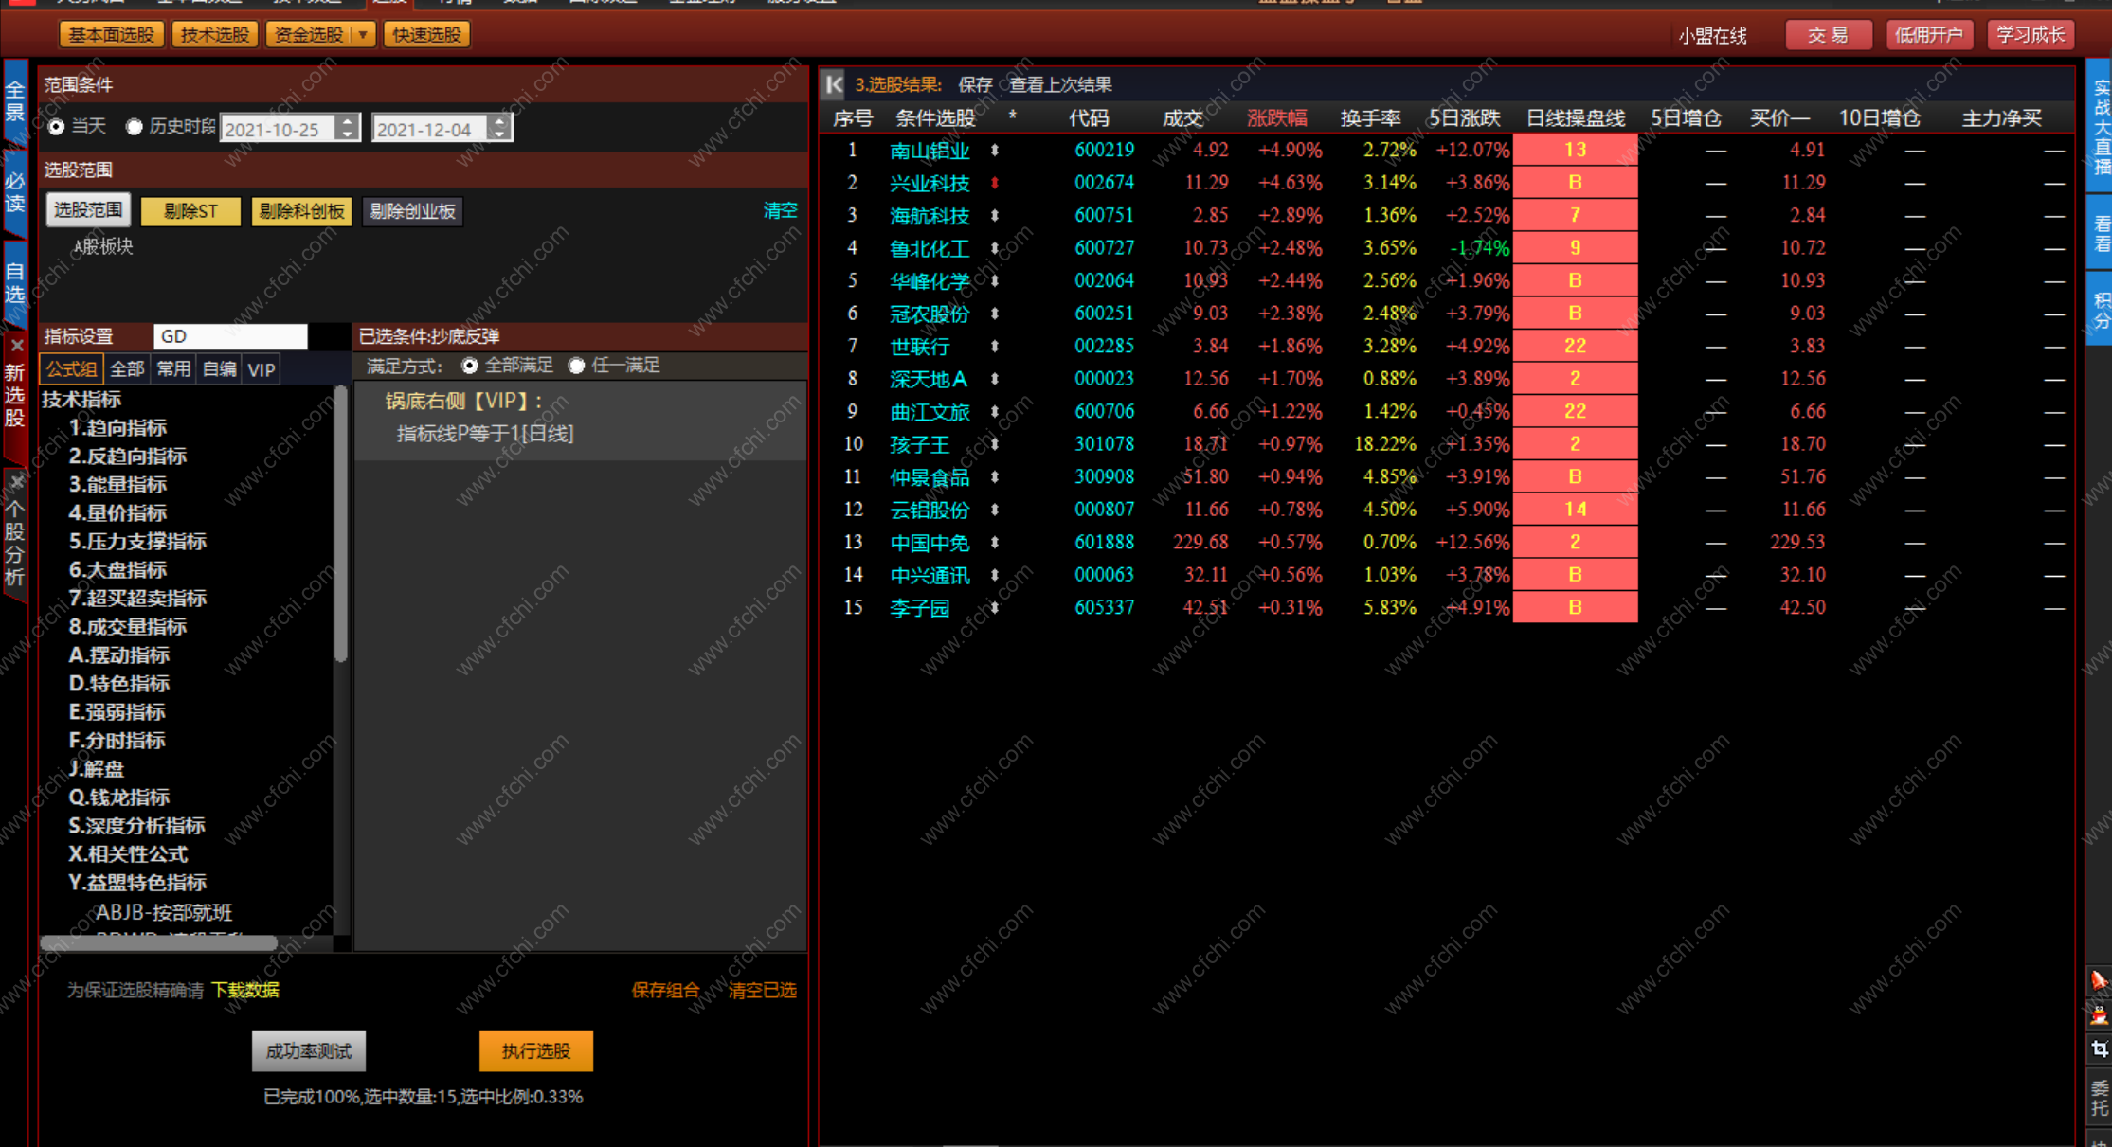
Task: Click the screenshot crop icon
Action: point(2099,1049)
